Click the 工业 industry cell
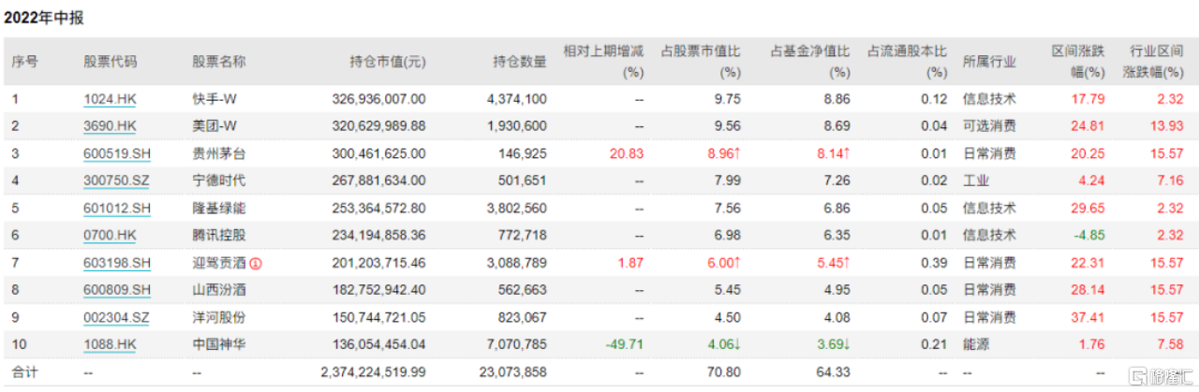Screen dimensions: 1199x392 click(x=975, y=181)
